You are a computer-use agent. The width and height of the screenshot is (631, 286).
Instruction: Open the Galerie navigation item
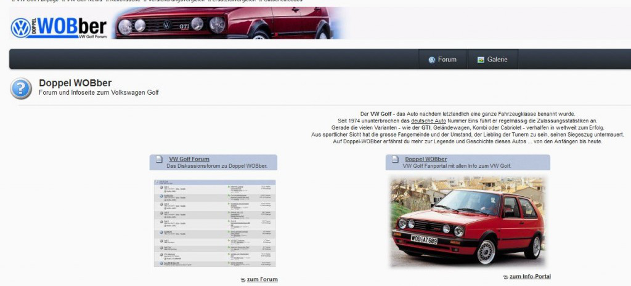click(497, 60)
